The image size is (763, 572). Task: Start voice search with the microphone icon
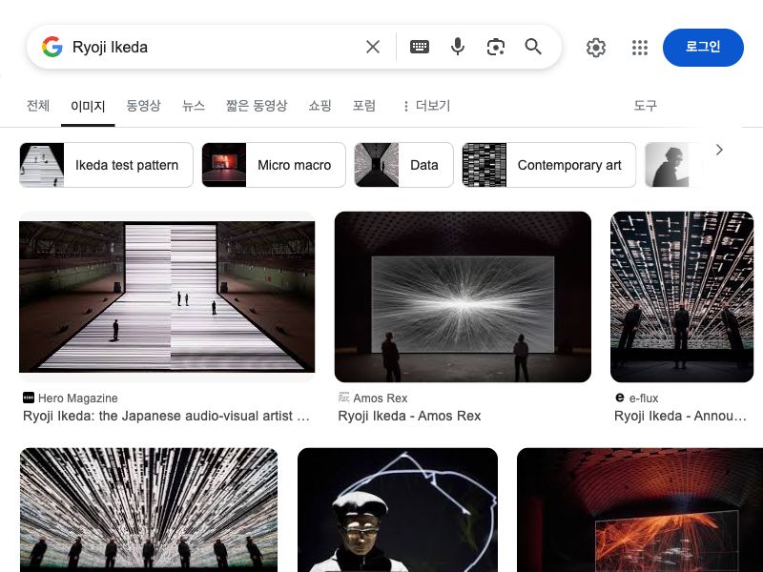tap(458, 47)
